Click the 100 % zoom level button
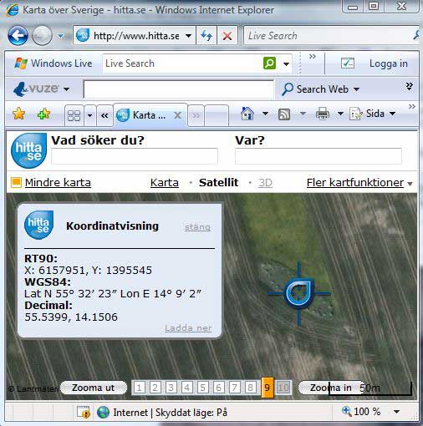Viewport: 423px width, 426px height. click(x=361, y=412)
